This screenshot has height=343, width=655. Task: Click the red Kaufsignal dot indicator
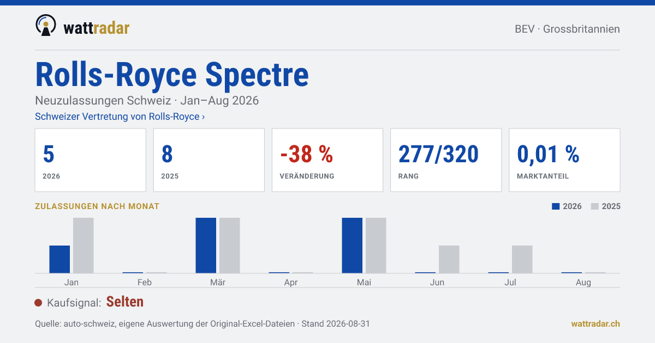pyautogui.click(x=38, y=303)
